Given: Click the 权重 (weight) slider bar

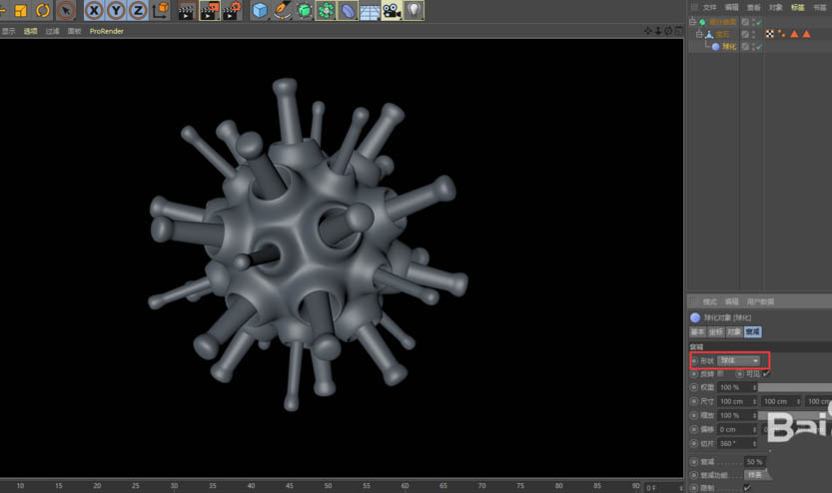Looking at the screenshot, I should pos(794,387).
